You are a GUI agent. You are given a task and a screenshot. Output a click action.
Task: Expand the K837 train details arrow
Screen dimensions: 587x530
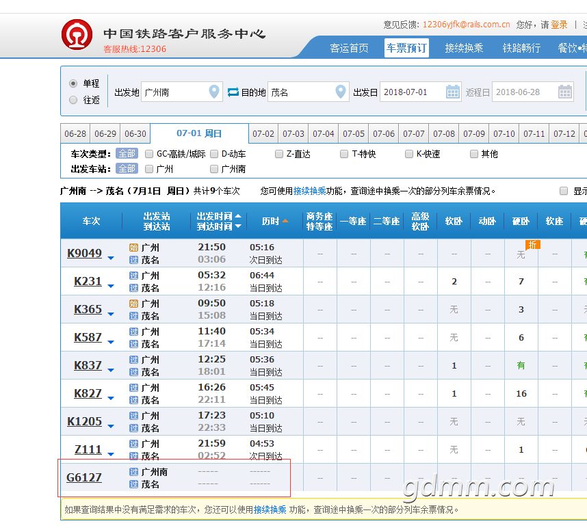point(111,370)
